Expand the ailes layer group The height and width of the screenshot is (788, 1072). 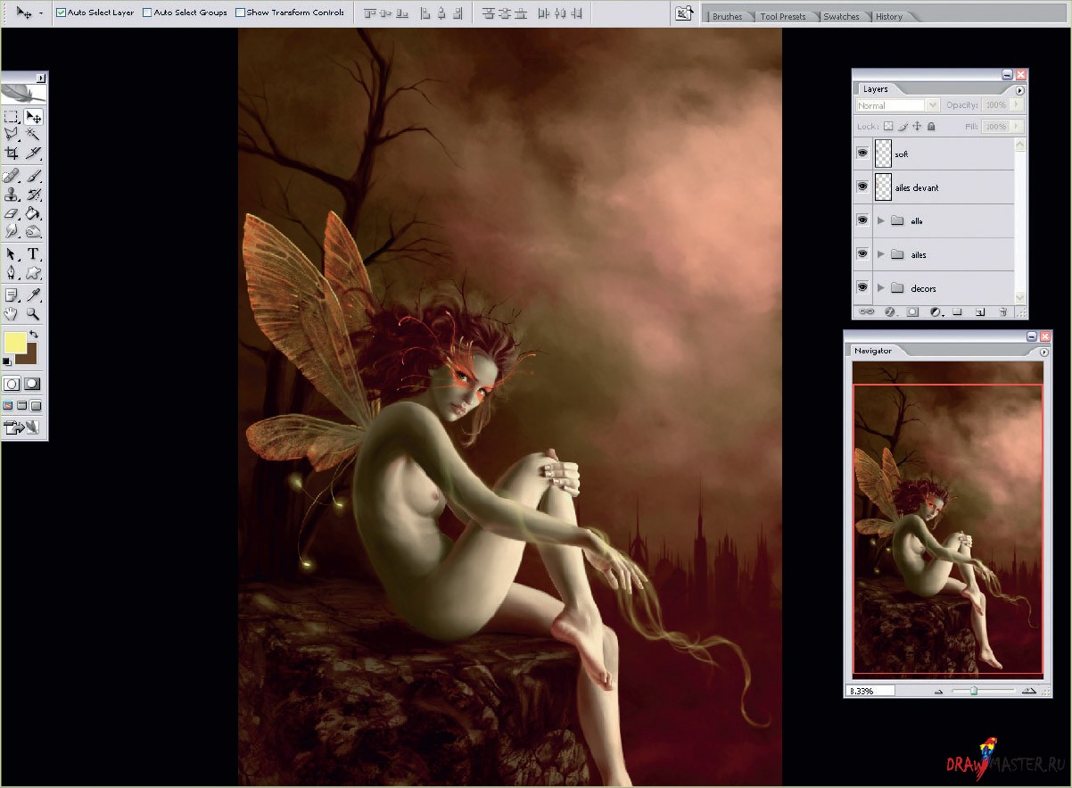click(x=881, y=254)
